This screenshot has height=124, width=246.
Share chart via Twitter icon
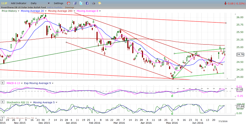pos(81,3)
